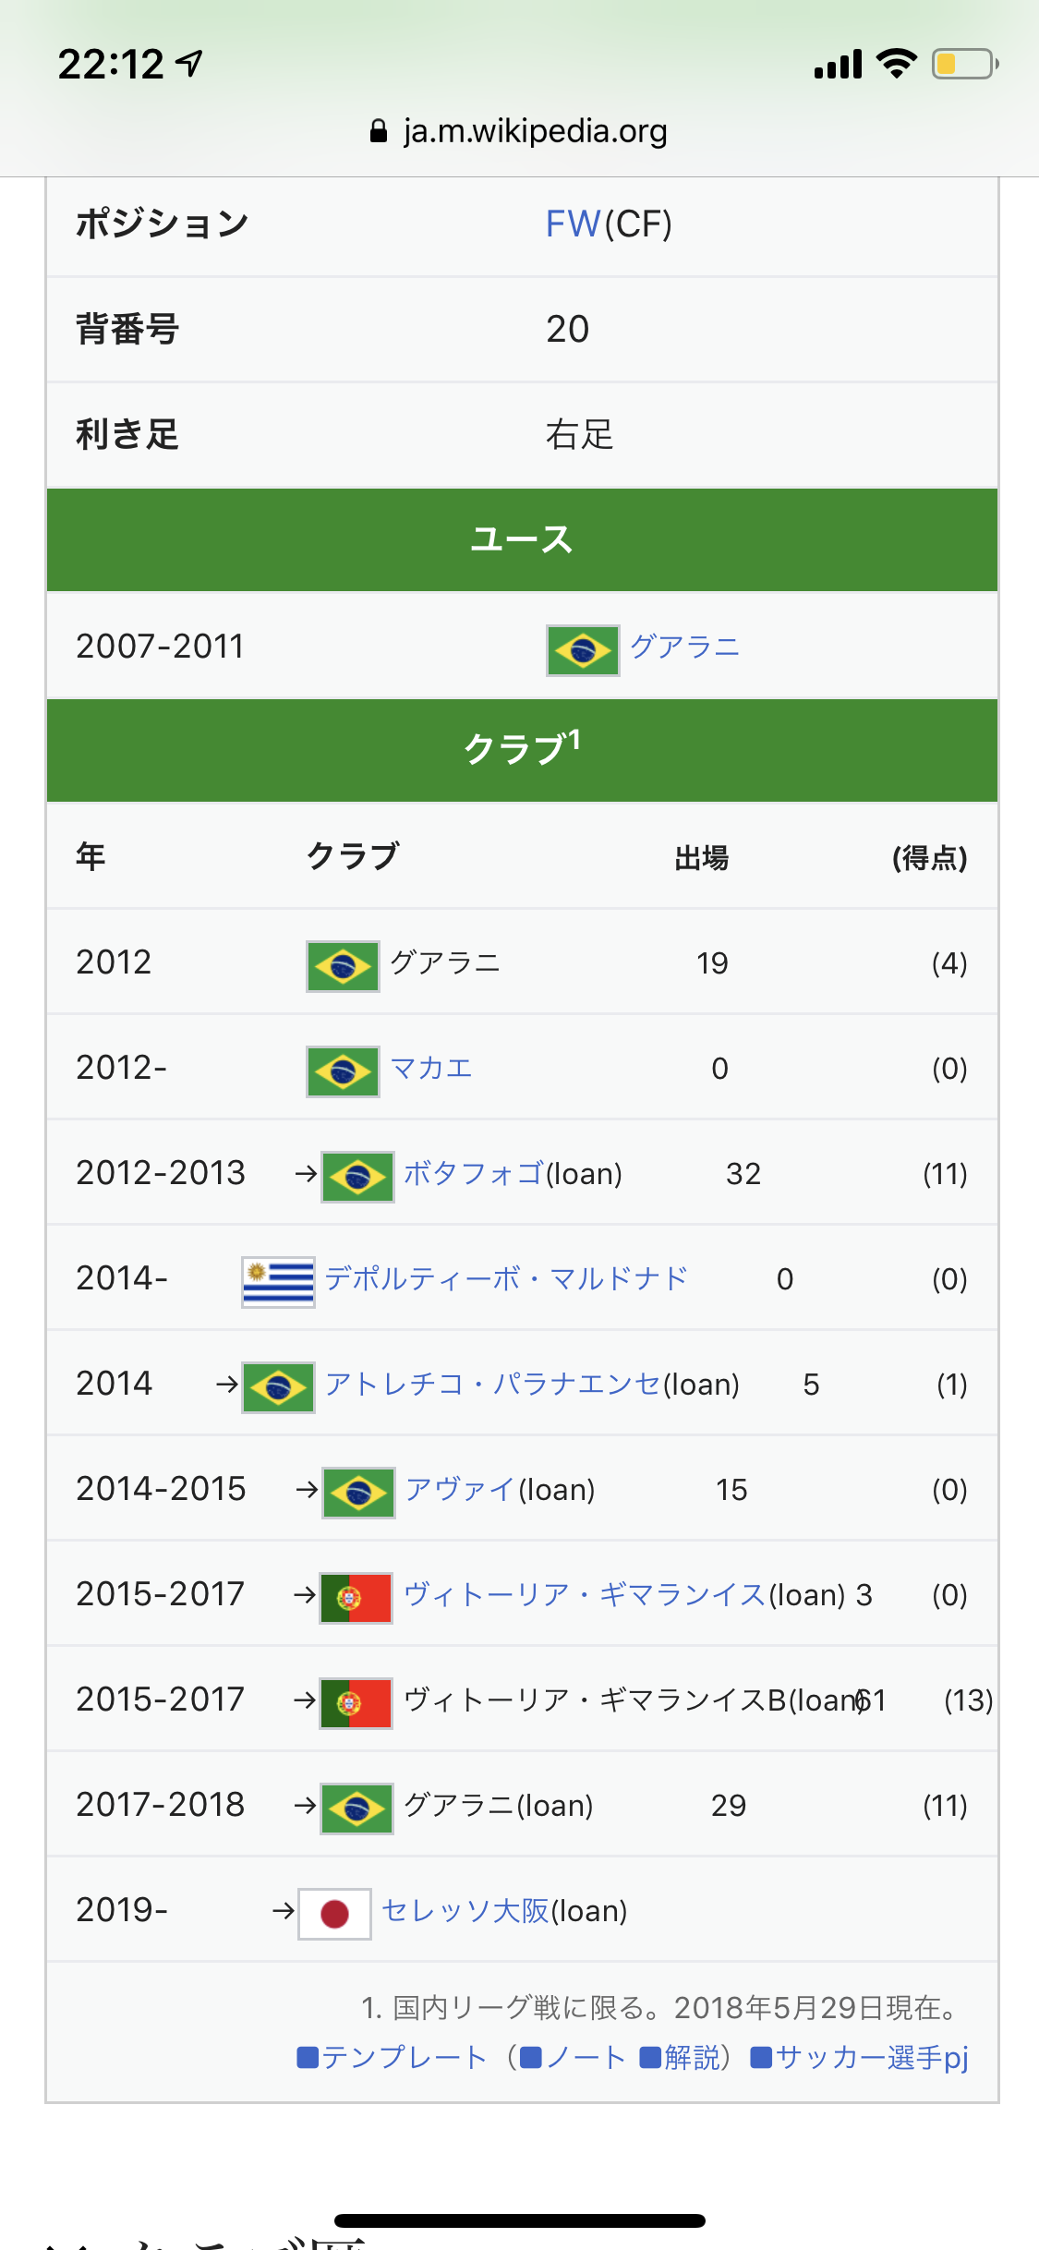Viewport: 1039px width, 2250px height.
Task: Tap the battery indicator in status bar
Action: point(964,64)
